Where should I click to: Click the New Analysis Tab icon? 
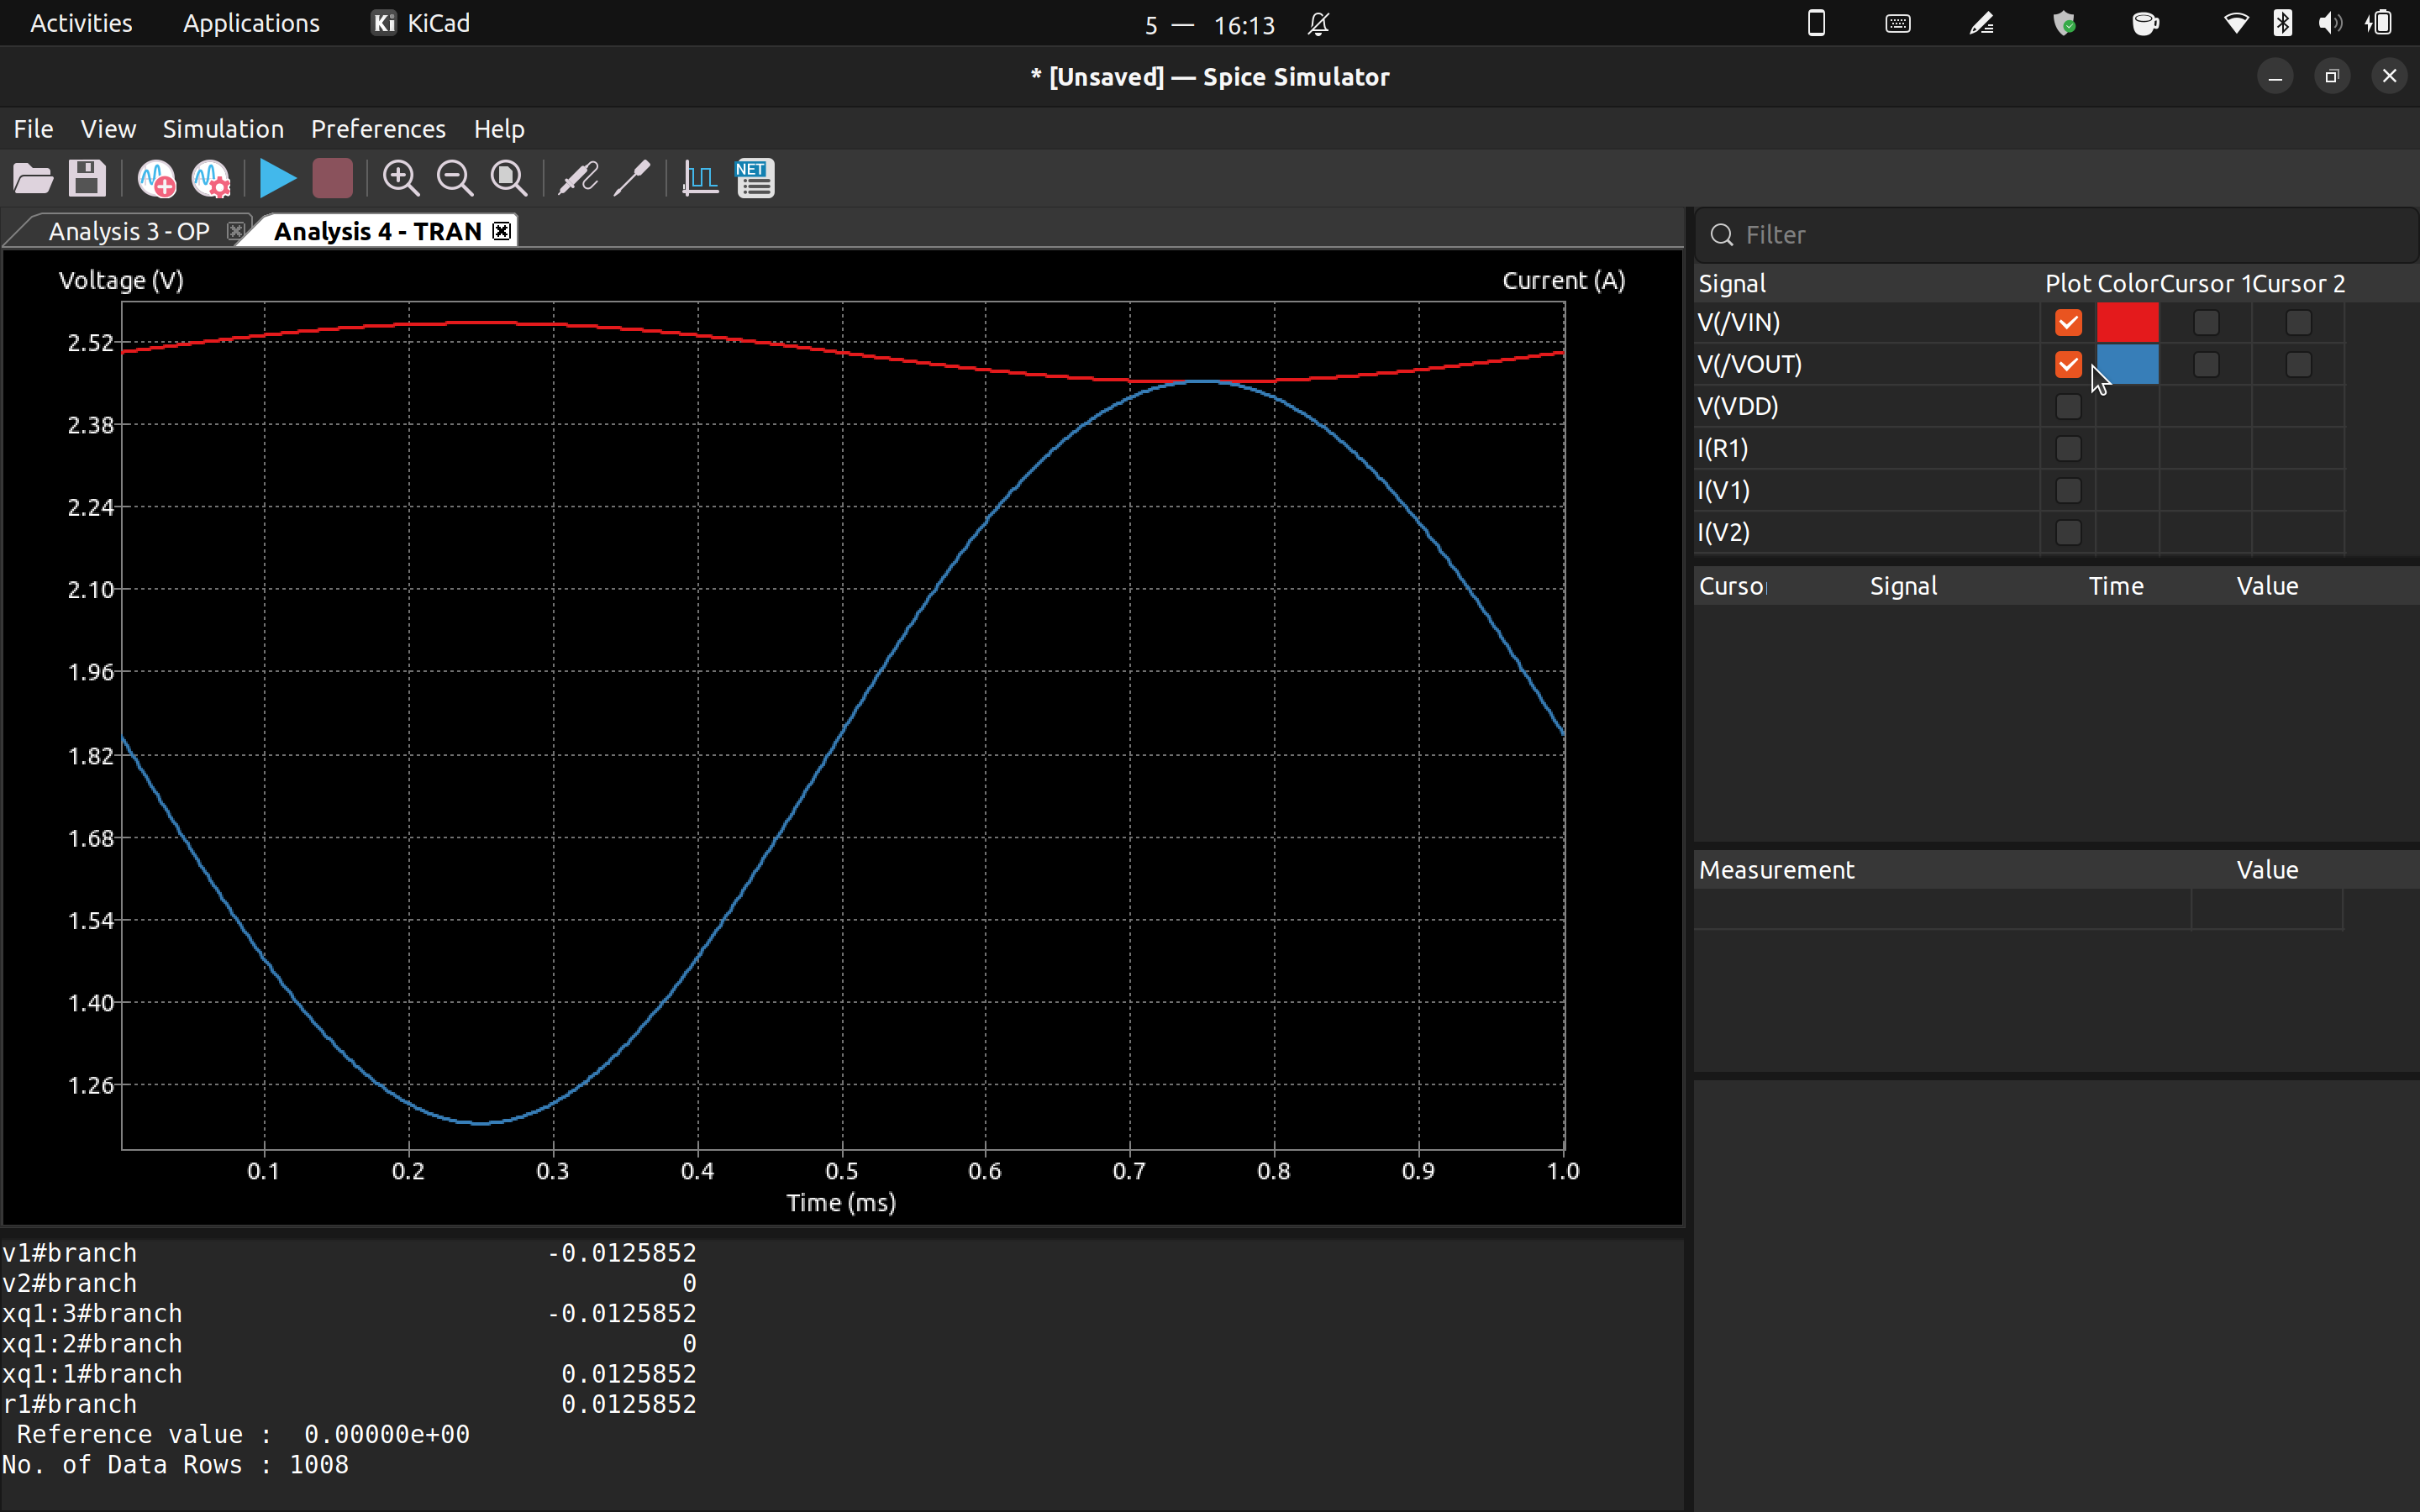[157, 179]
